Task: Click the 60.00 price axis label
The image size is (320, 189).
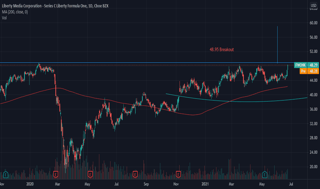Action: coord(313,23)
